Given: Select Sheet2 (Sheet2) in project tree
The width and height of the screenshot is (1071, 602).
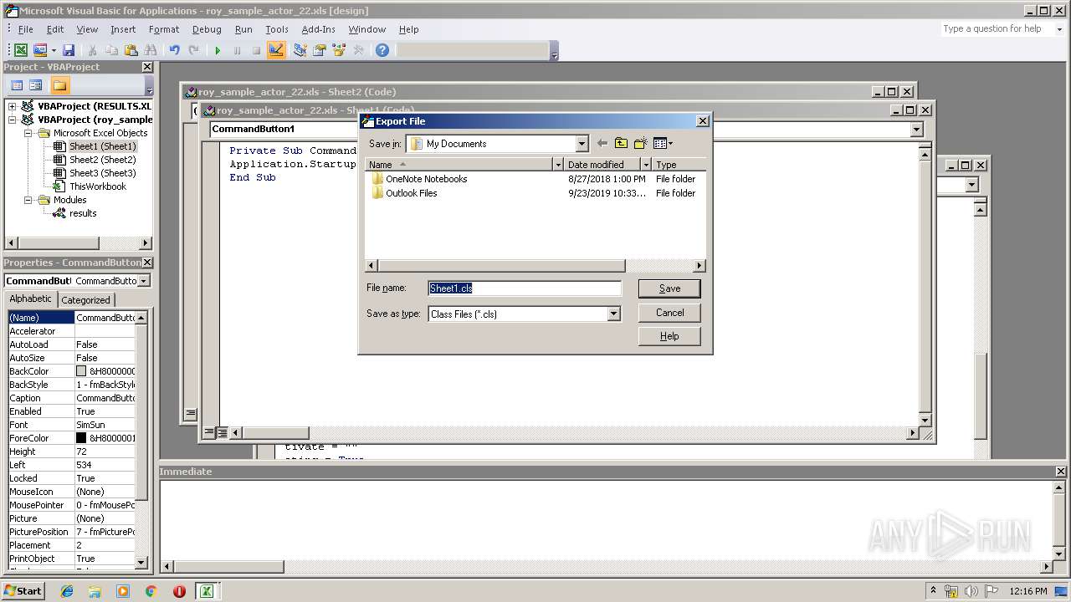Looking at the screenshot, I should click(102, 160).
